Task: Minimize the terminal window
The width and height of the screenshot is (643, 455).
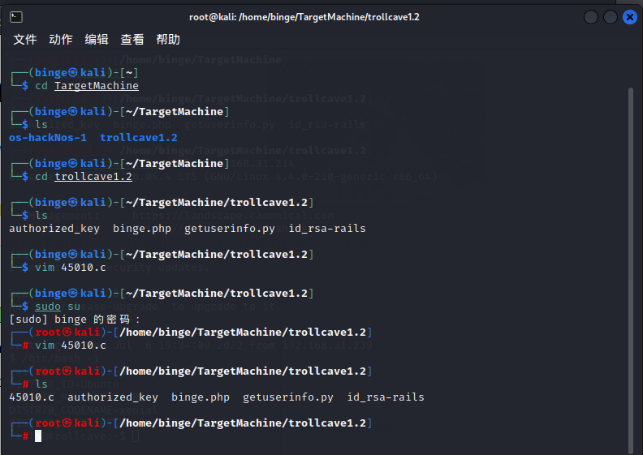Action: click(591, 17)
